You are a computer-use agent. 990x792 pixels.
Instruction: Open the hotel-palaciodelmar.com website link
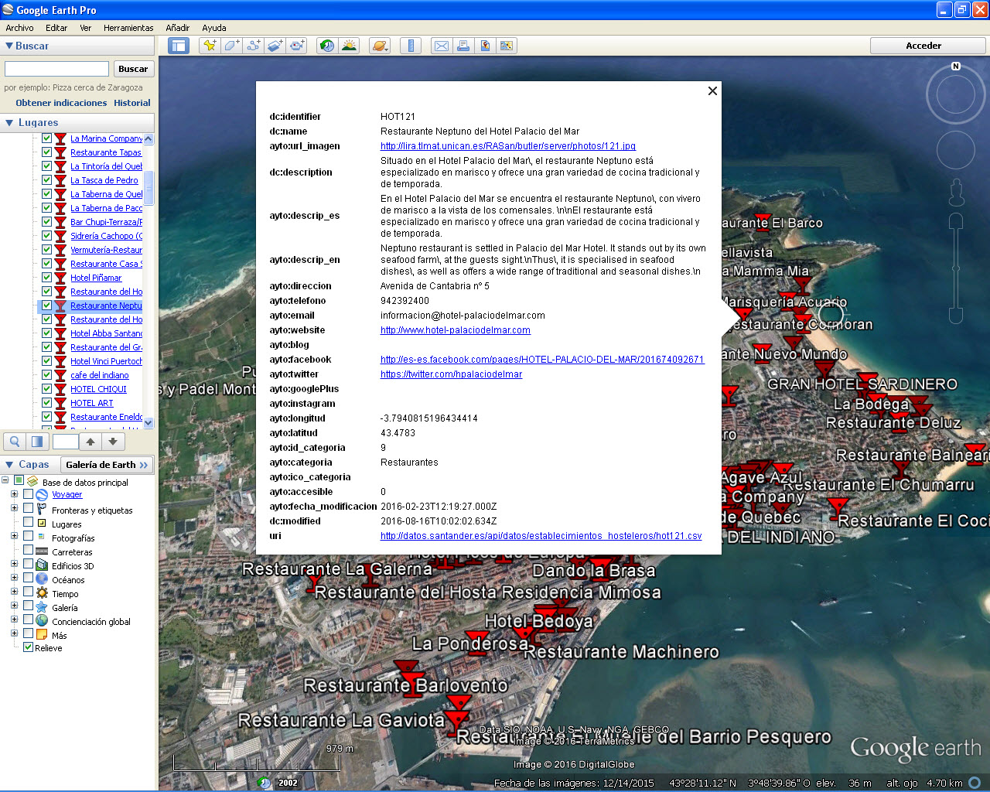coord(455,329)
